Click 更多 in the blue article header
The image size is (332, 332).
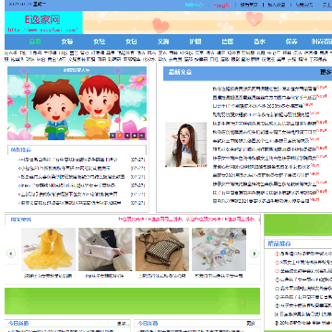tap(326, 72)
